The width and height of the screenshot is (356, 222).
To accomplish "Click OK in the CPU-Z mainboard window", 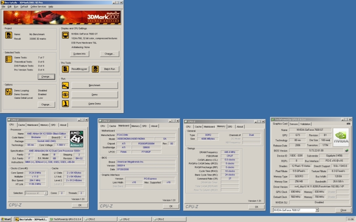I will tap(171, 206).
